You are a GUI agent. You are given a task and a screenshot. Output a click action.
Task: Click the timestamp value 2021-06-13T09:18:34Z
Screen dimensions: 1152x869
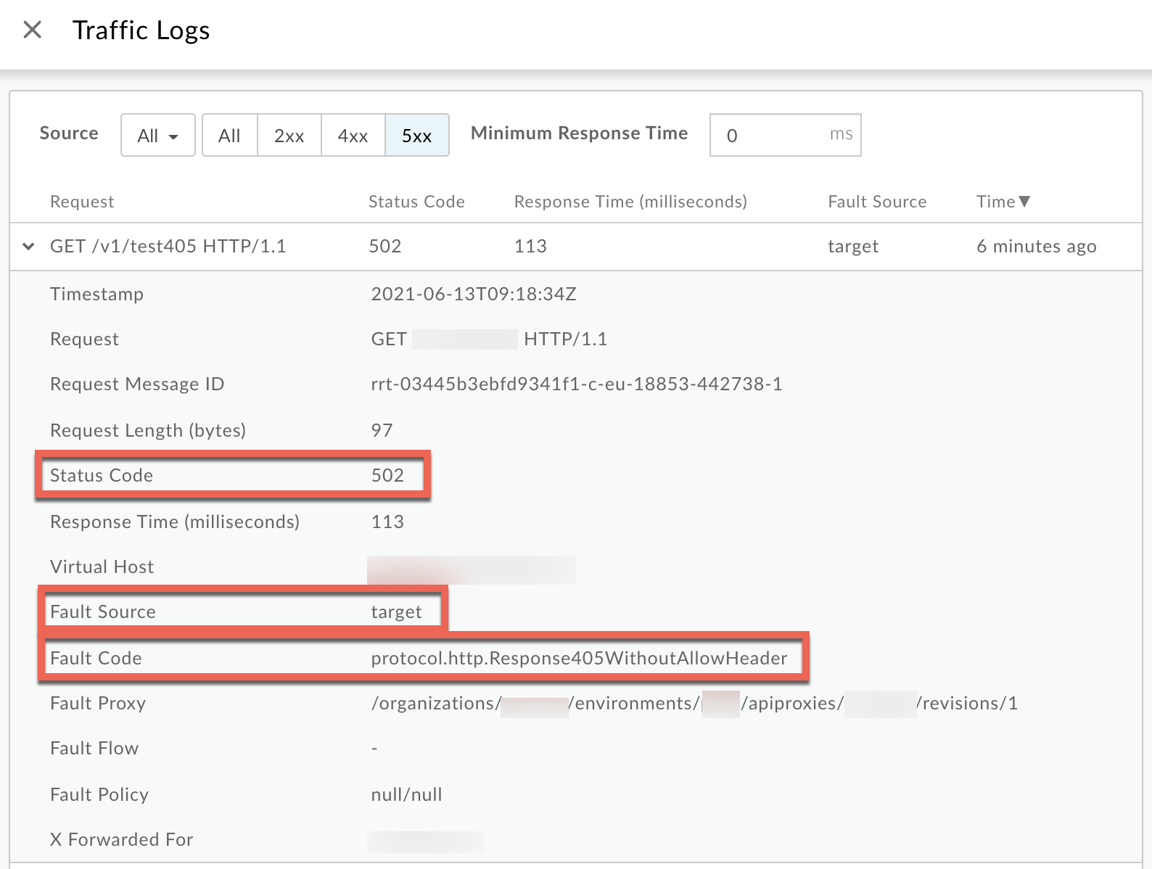pos(474,294)
